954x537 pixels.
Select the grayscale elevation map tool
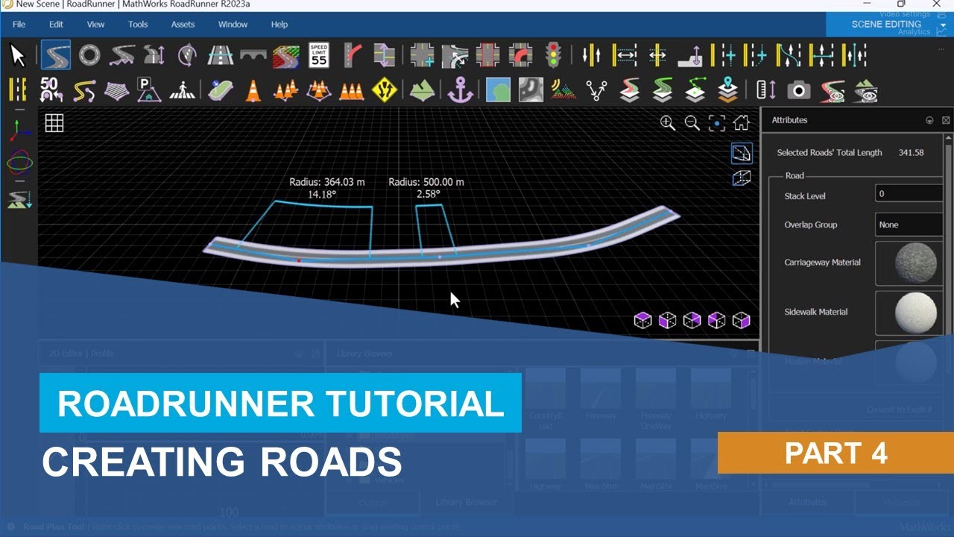[531, 91]
